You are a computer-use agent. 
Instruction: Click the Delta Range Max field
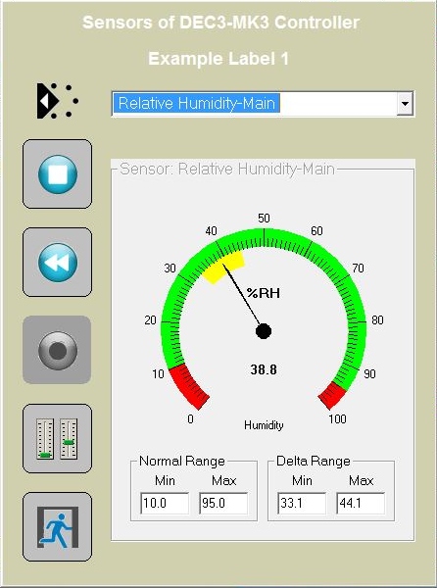[361, 504]
